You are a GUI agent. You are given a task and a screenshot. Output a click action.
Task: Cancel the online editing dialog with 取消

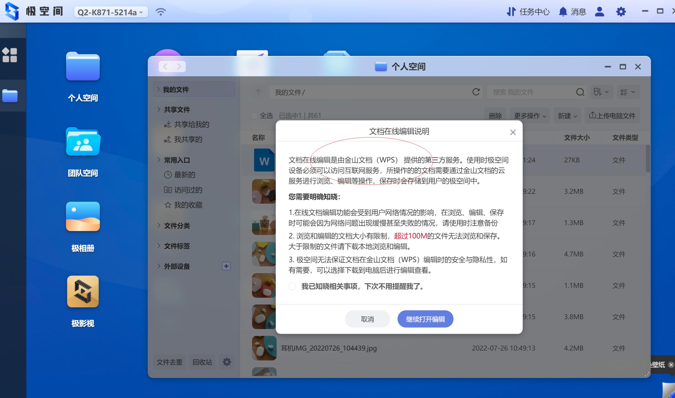[x=367, y=319]
